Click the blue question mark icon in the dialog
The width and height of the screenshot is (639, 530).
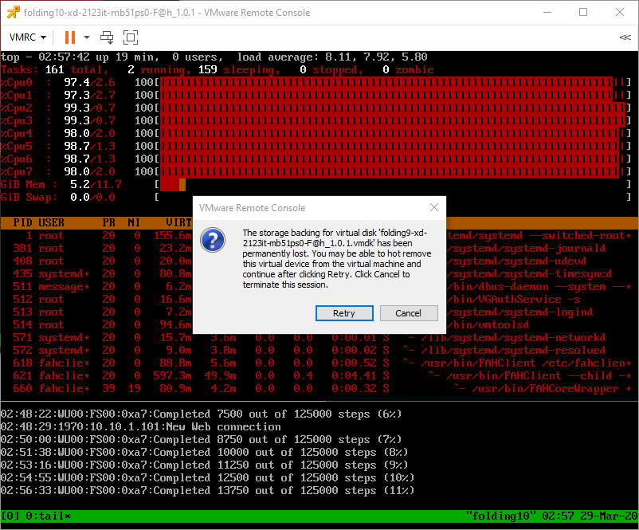tap(212, 240)
